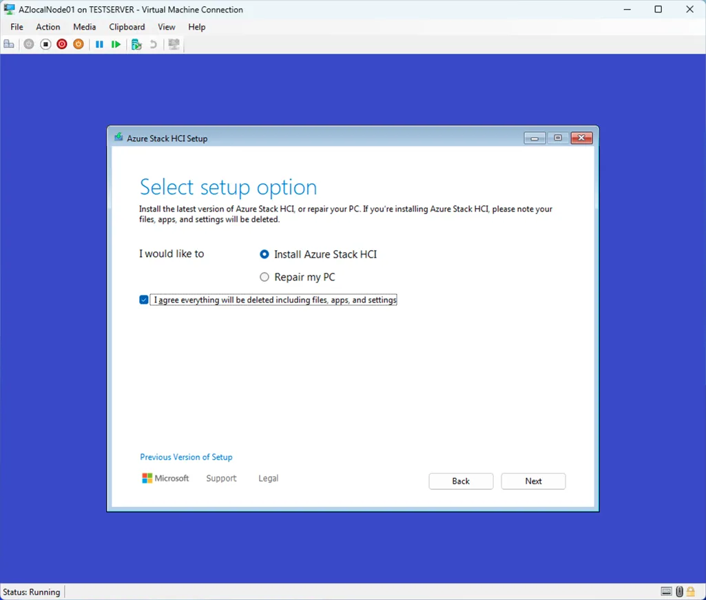Uncheck the agree everything will be deleted box
Viewport: 706px width, 600px height.
pos(144,300)
